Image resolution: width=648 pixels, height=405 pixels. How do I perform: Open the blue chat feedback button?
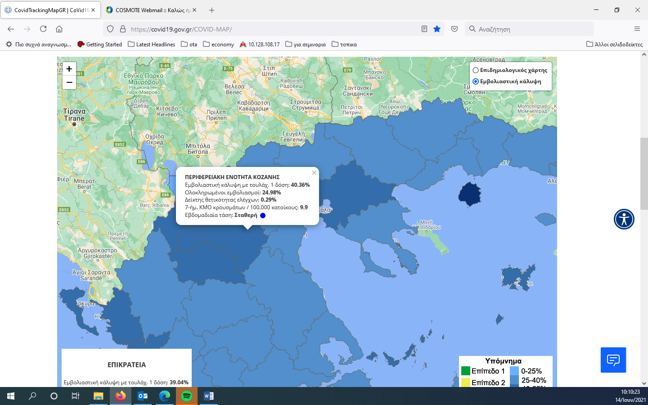pos(613,360)
